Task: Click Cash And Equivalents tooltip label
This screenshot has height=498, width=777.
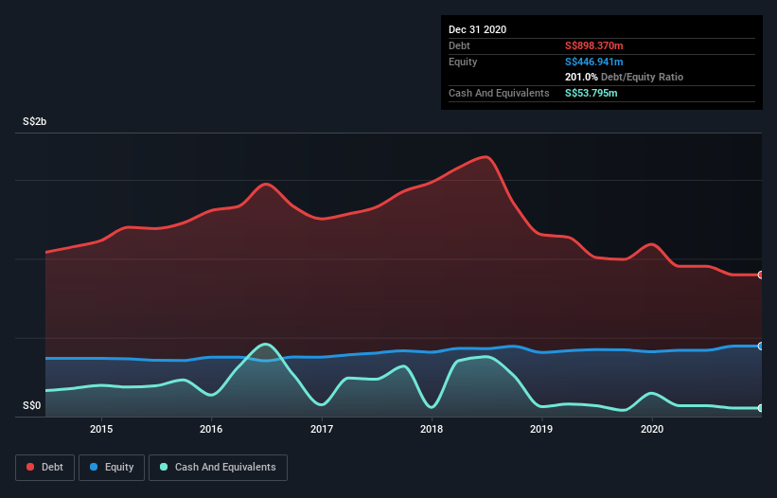Action: [499, 93]
